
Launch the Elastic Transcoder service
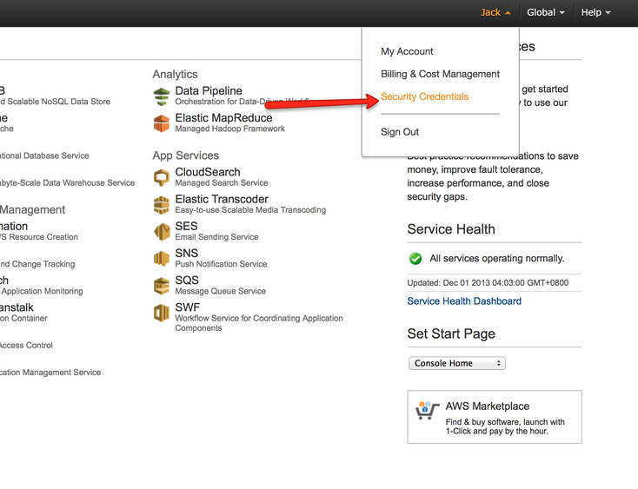pyautogui.click(x=222, y=199)
